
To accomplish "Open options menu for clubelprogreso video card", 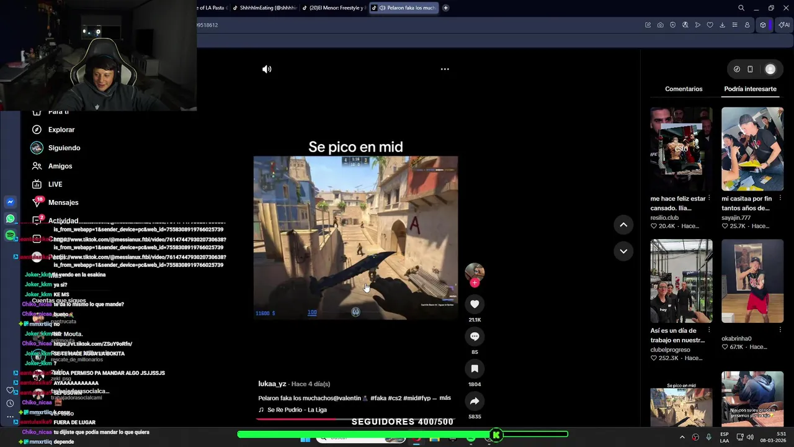I will point(710,331).
